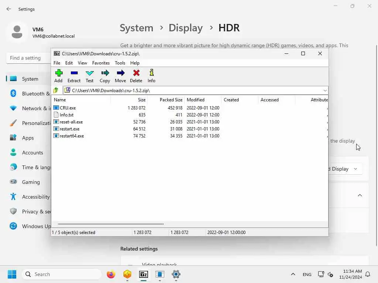Select the reset-all.exe file icon
The image size is (378, 283).
tap(56, 122)
